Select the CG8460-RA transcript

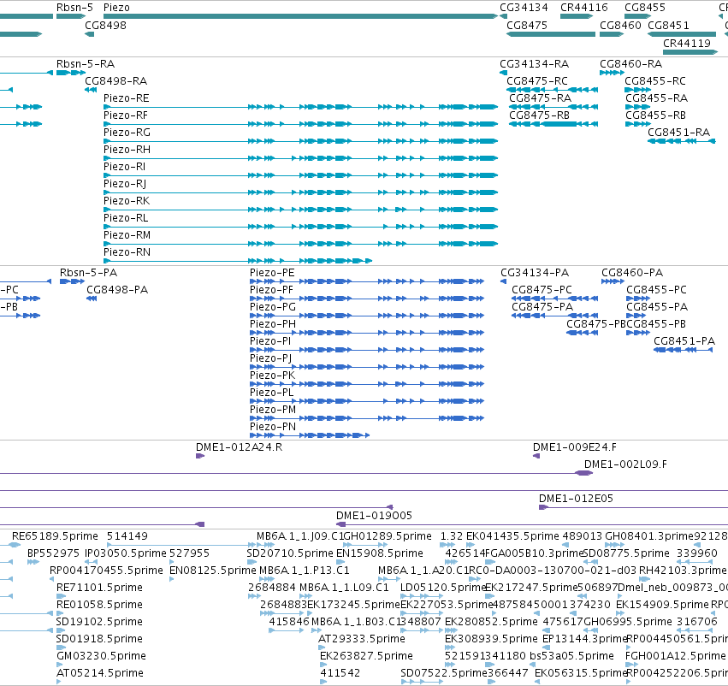(612, 73)
